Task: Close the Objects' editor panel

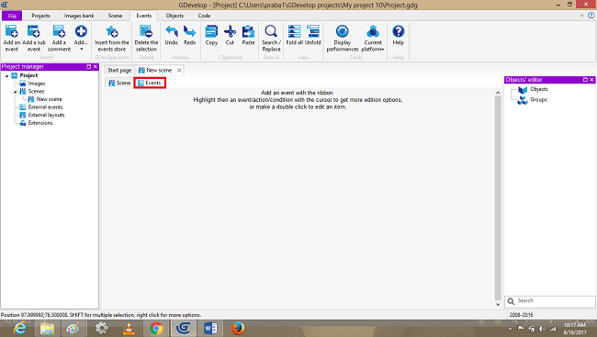Action: point(591,80)
